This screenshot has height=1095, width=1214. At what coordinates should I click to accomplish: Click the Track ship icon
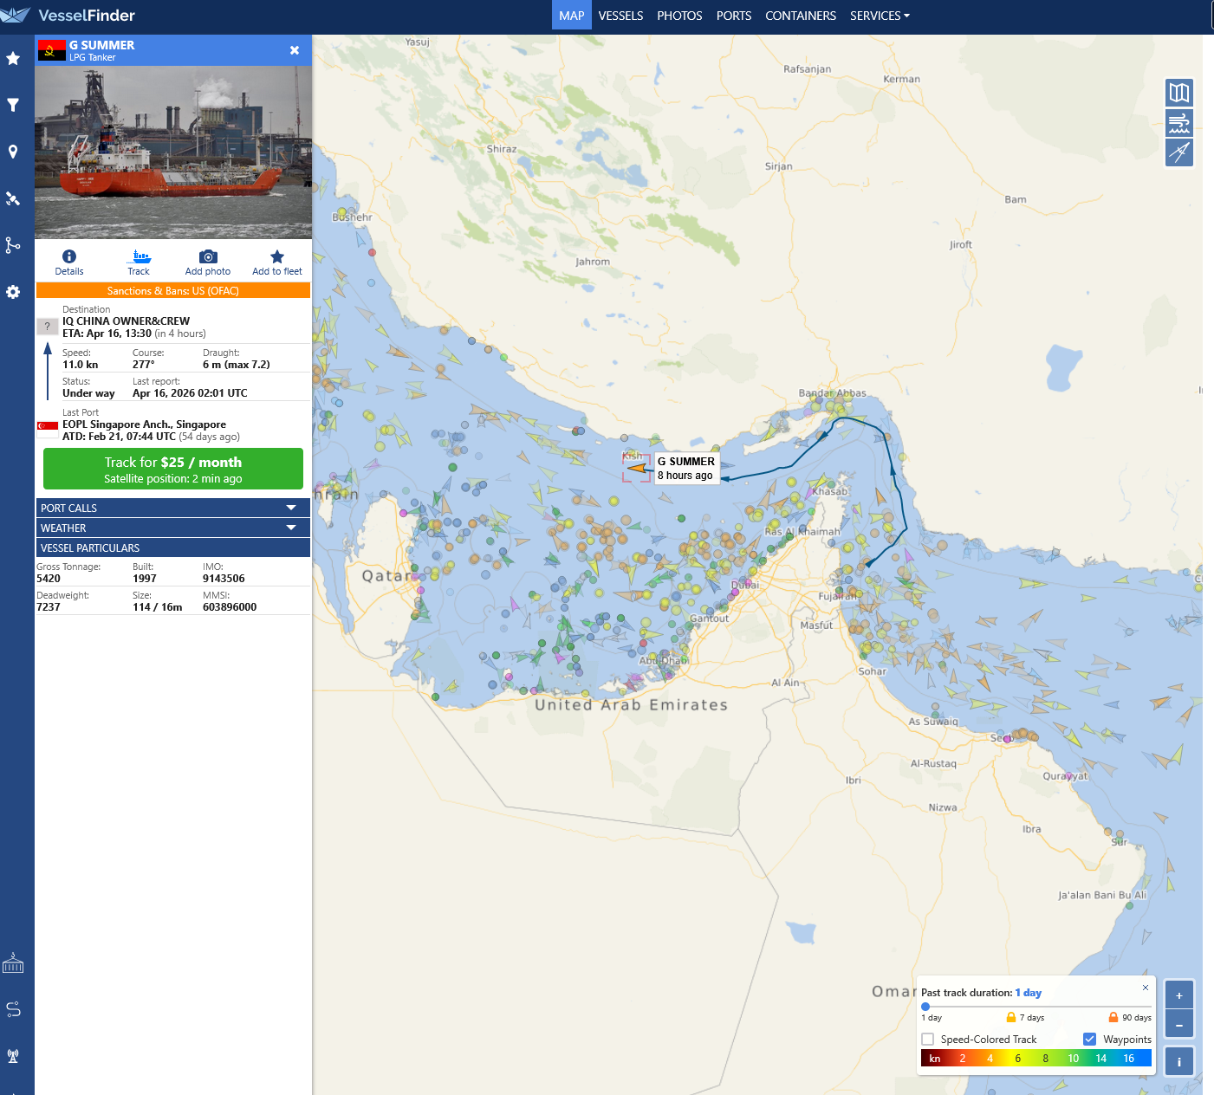[139, 262]
